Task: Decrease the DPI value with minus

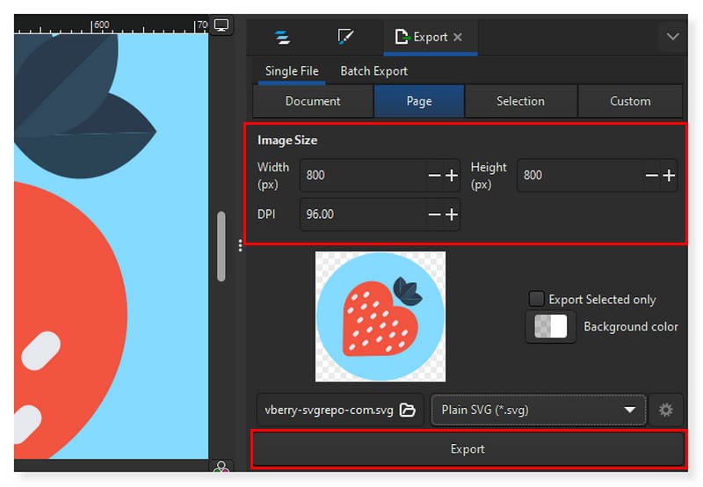Action: point(434,214)
